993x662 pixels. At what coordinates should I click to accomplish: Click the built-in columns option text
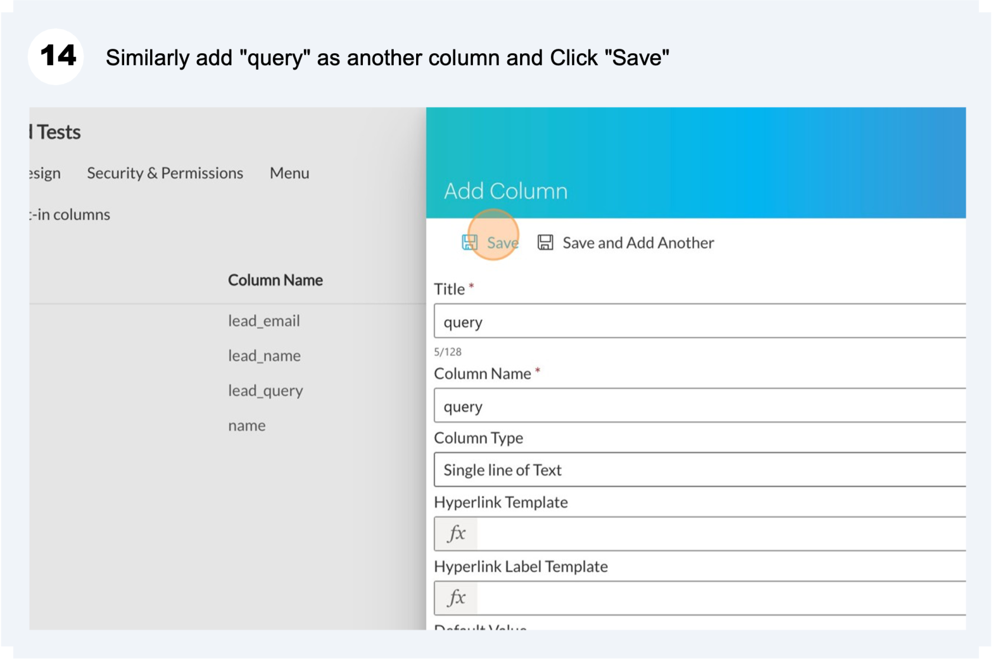tap(70, 214)
